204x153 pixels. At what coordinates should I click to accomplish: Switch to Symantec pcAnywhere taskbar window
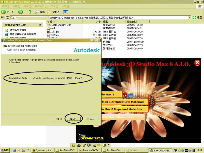43,150
